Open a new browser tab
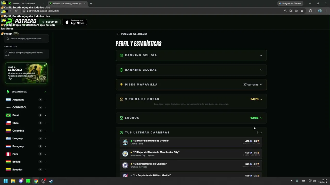Image resolution: width=330 pixels, height=185 pixels. [x=91, y=4]
